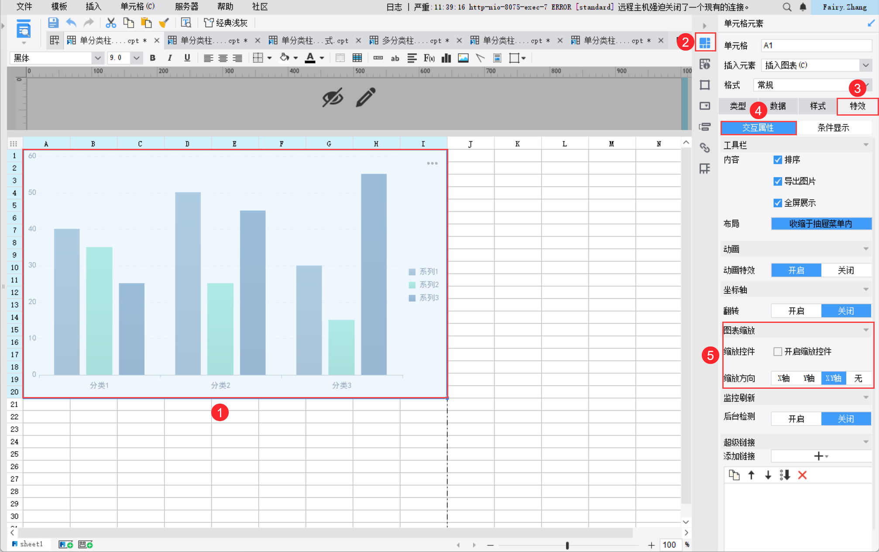Open the font name dropdown
This screenshot has height=552, width=879.
tap(98, 58)
